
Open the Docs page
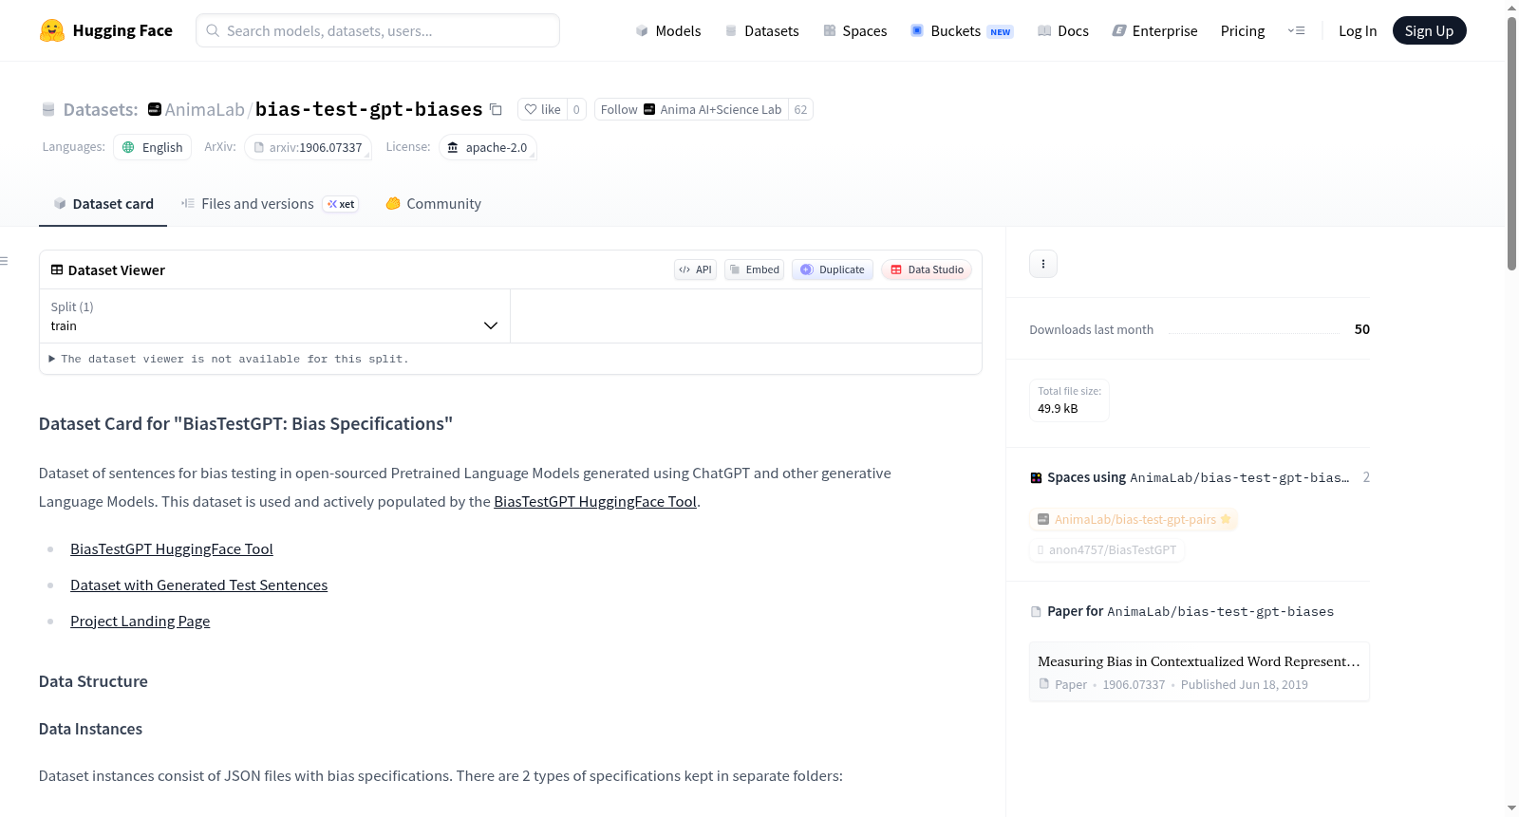point(1062,30)
